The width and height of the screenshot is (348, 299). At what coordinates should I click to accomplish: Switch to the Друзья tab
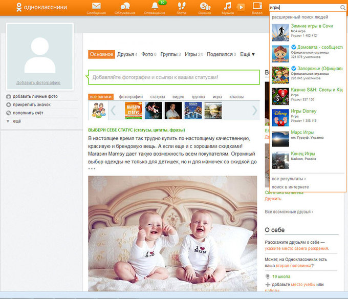[127, 54]
